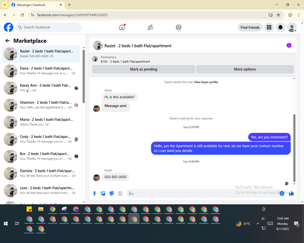Screen dimensions: 304x243
Task: Open the Shannon conversation
Action: 41,105
